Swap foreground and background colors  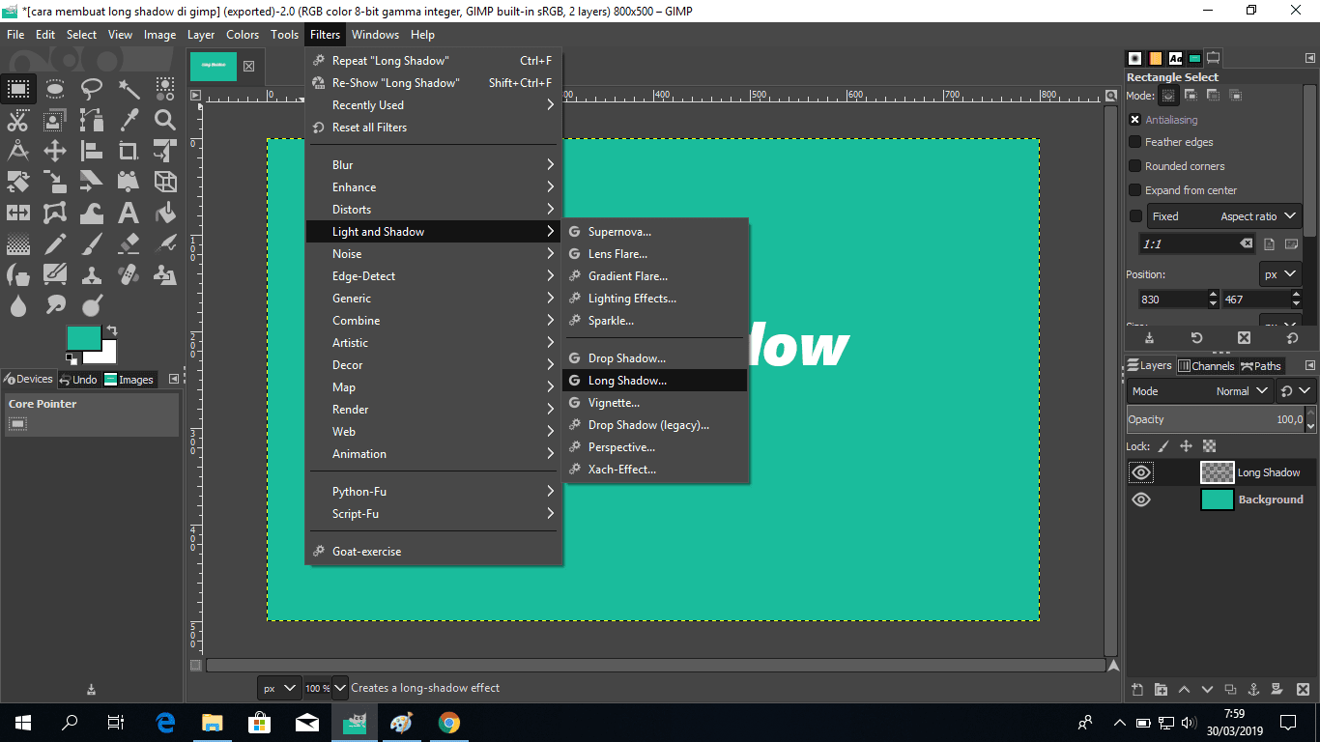coord(113,330)
